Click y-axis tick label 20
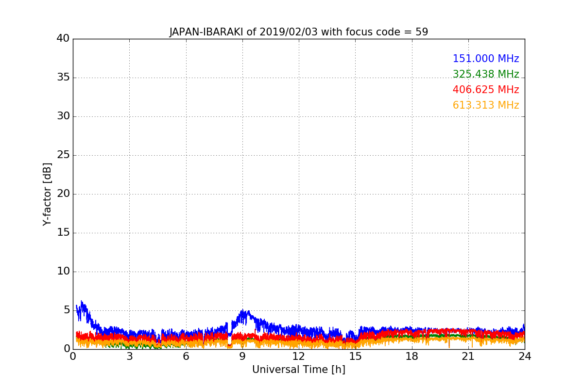This screenshot has width=583, height=388. 63,194
